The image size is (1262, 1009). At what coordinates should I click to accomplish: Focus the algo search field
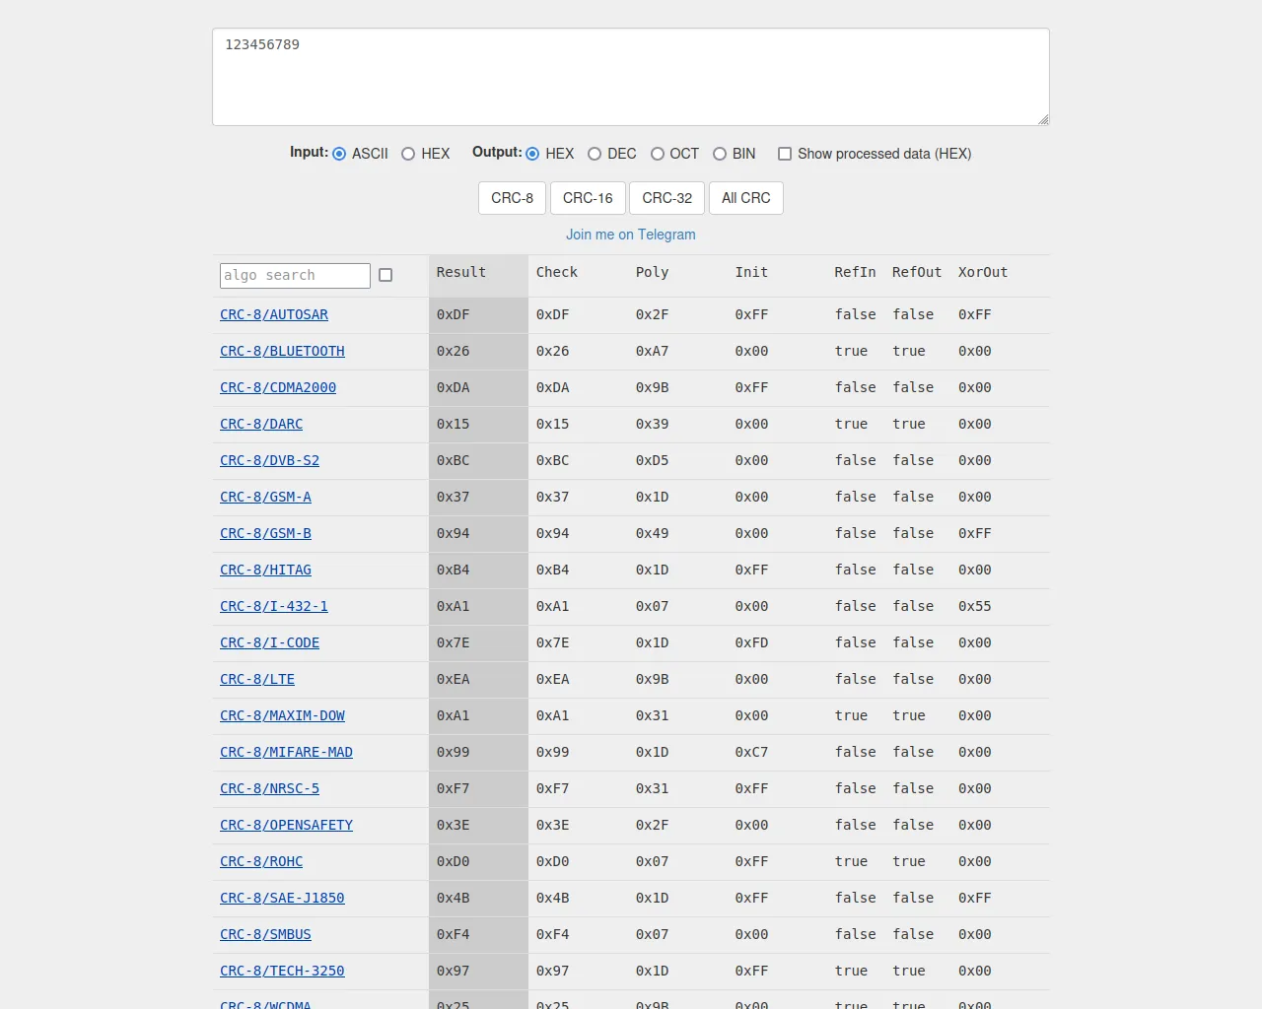[x=295, y=275]
